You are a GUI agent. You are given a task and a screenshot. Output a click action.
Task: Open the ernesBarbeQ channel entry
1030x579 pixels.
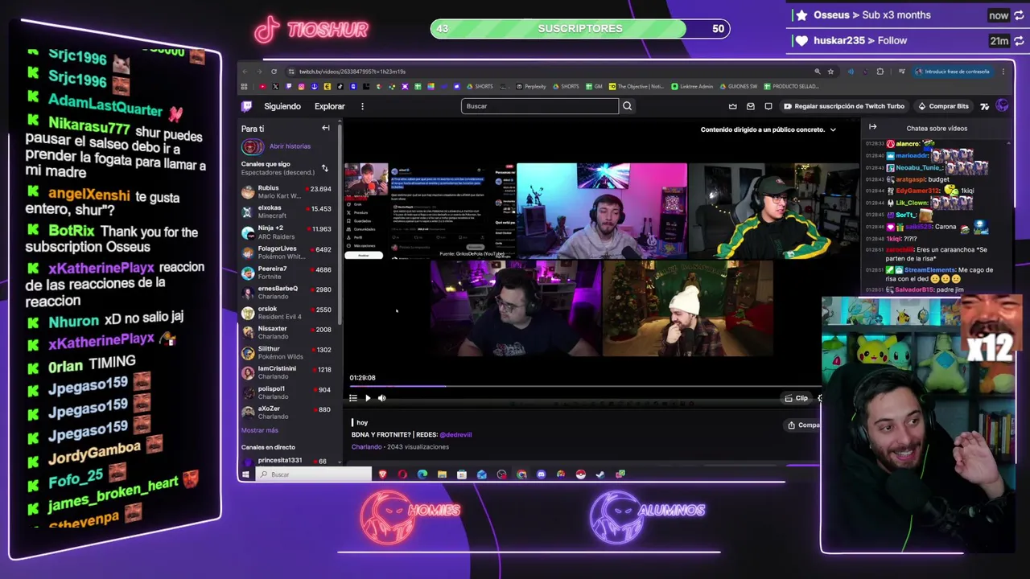(x=286, y=293)
